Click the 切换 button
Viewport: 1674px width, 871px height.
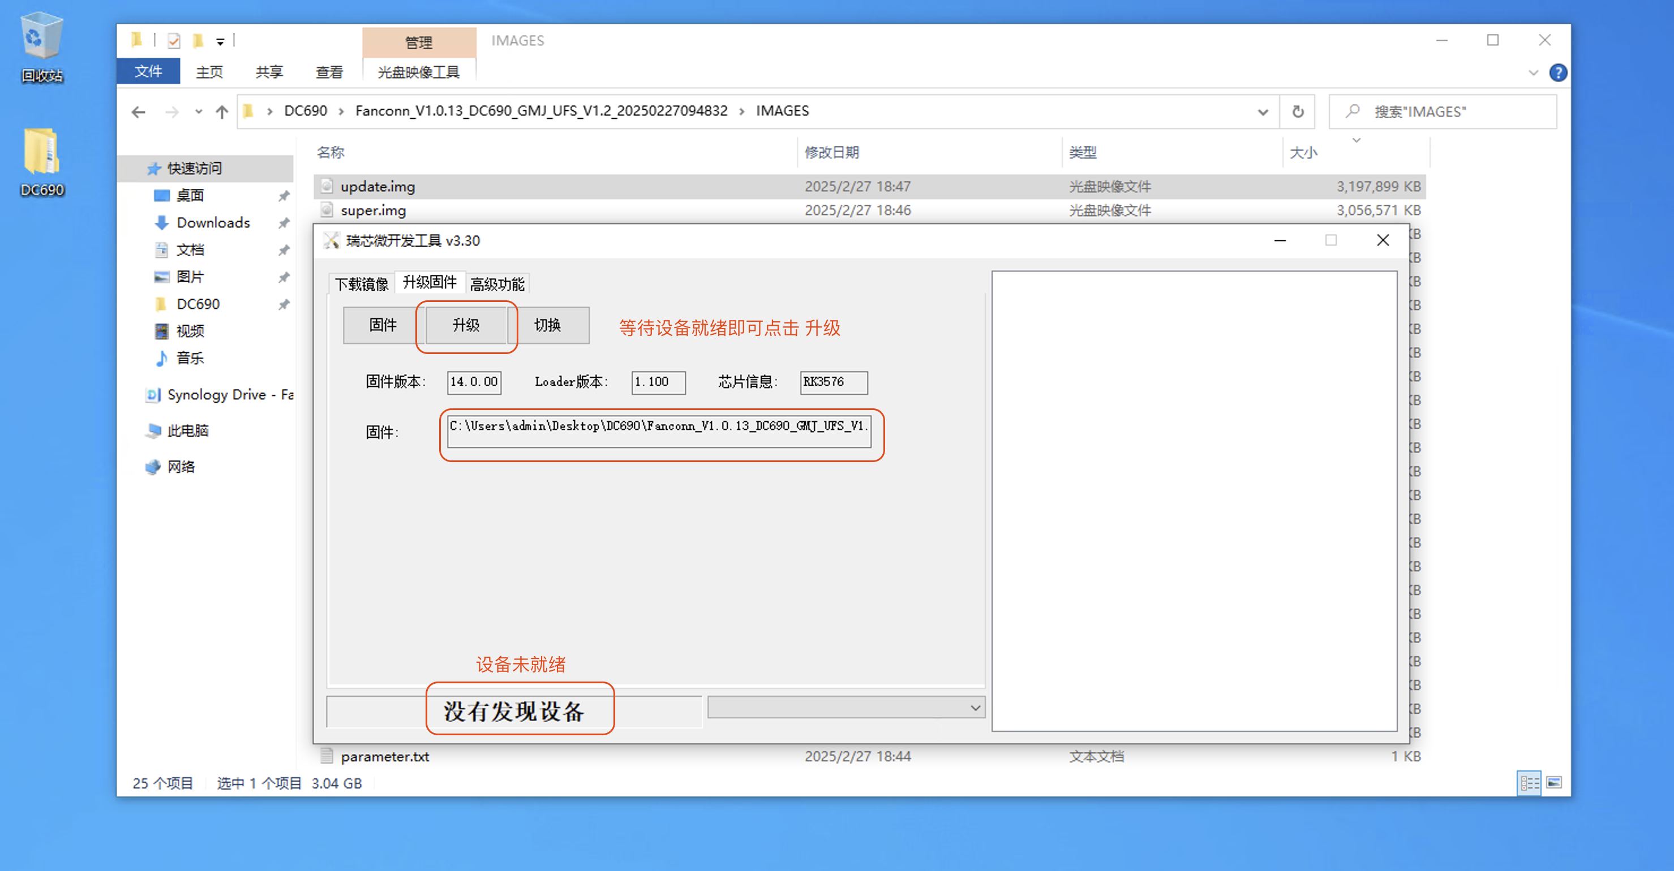pos(548,325)
